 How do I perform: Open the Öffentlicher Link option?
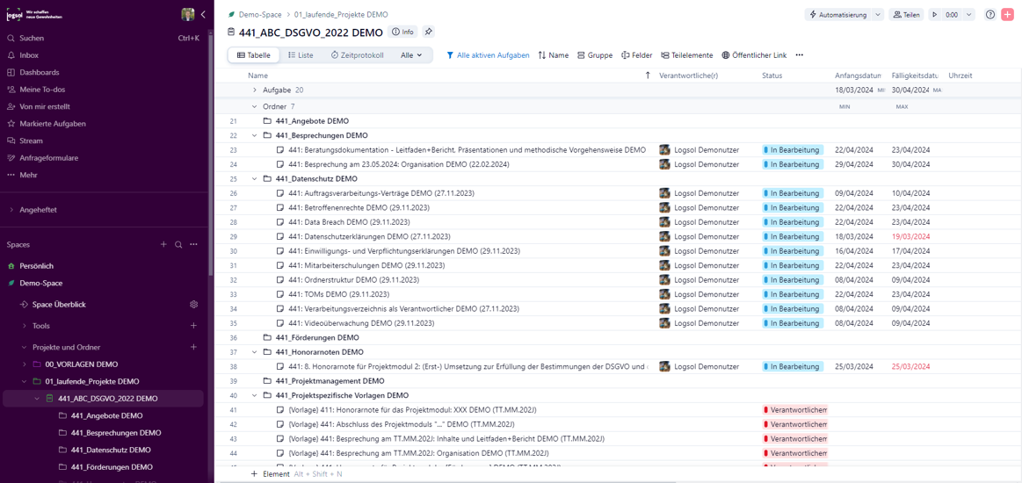[x=753, y=55]
